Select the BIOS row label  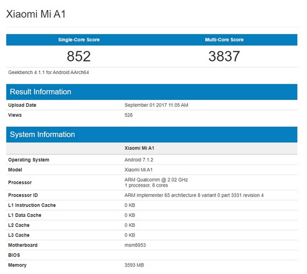click(14, 255)
